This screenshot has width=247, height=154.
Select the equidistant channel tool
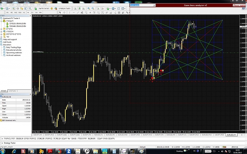point(82,12)
